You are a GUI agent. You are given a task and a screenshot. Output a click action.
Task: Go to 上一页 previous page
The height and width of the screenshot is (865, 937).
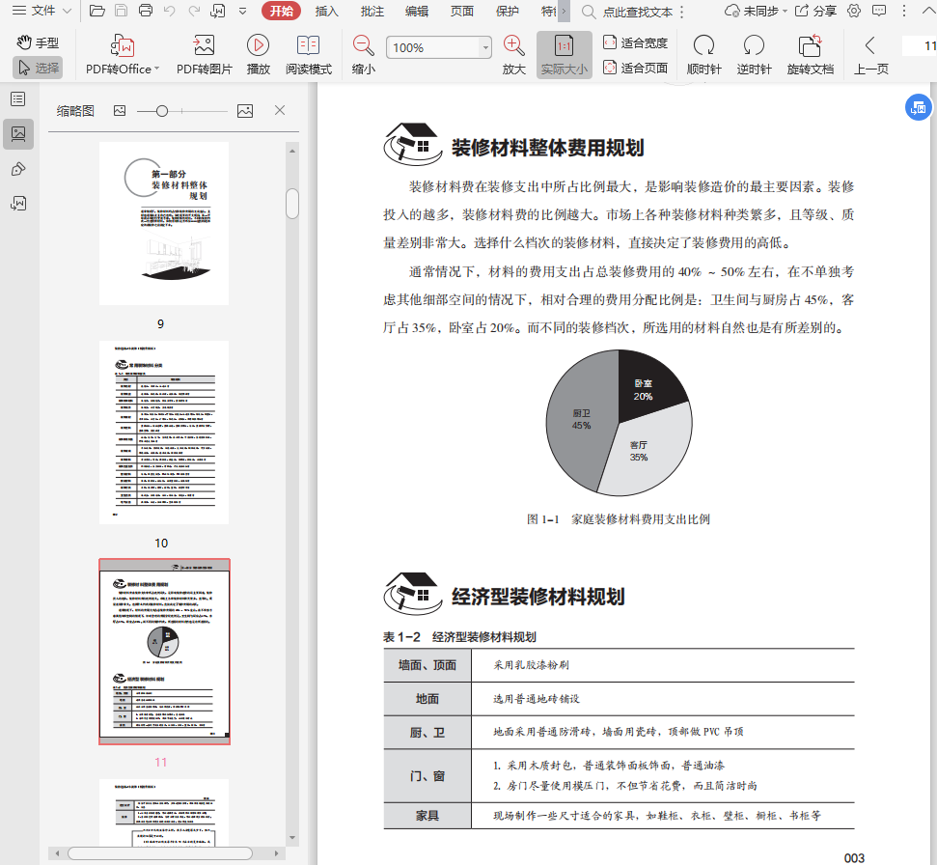870,55
